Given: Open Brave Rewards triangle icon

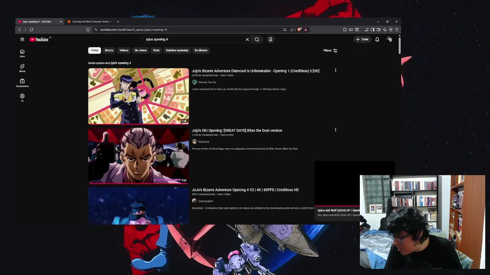Looking at the screenshot, I should [305, 29].
